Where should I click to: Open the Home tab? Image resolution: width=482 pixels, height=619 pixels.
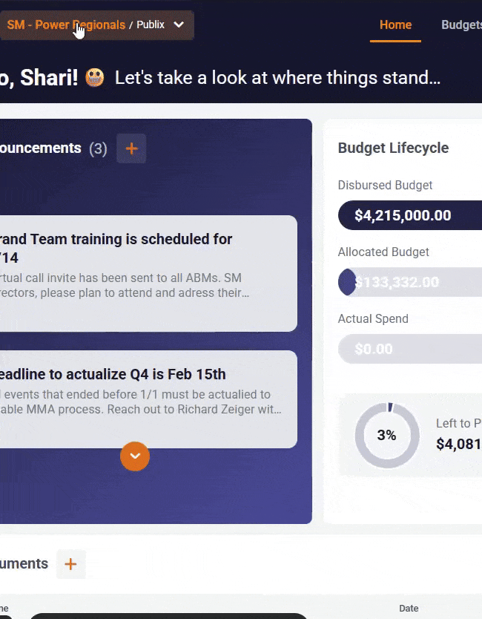point(395,25)
